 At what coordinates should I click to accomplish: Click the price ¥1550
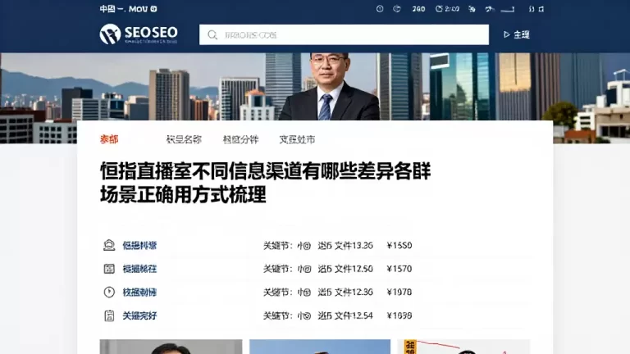coord(399,245)
